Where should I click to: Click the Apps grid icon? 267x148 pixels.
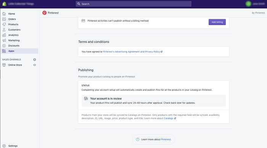pos(4,51)
